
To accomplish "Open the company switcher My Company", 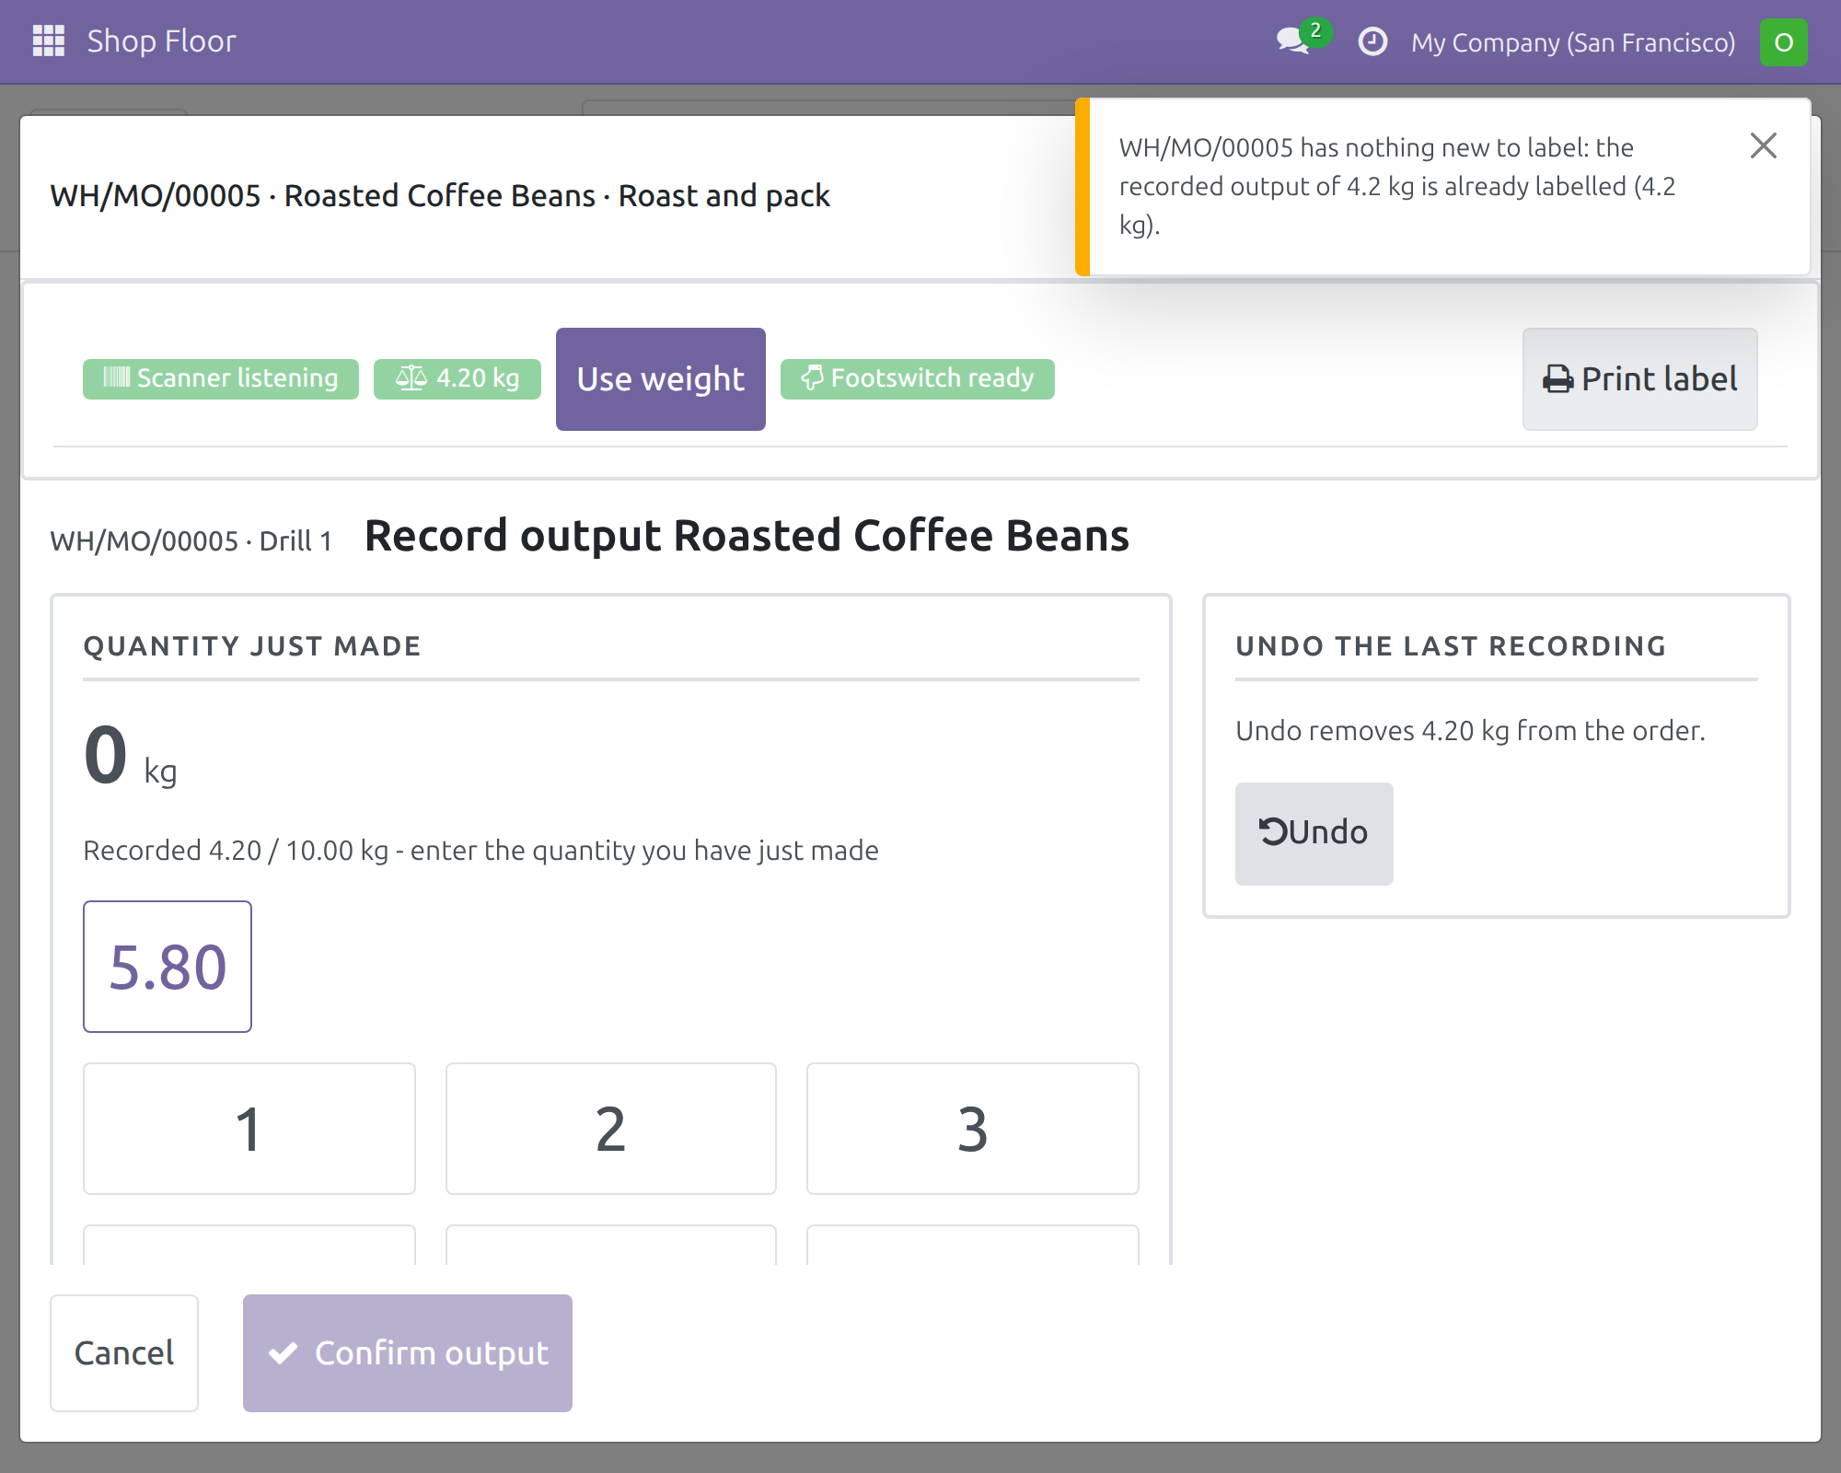I will pyautogui.click(x=1573, y=42).
